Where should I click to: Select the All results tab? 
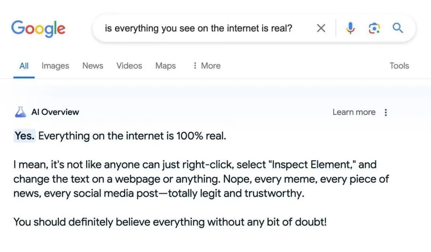point(24,66)
